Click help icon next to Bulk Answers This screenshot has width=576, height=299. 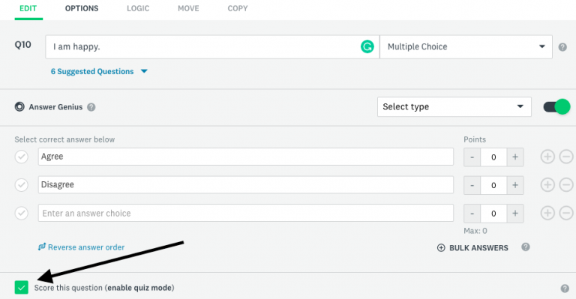click(526, 247)
